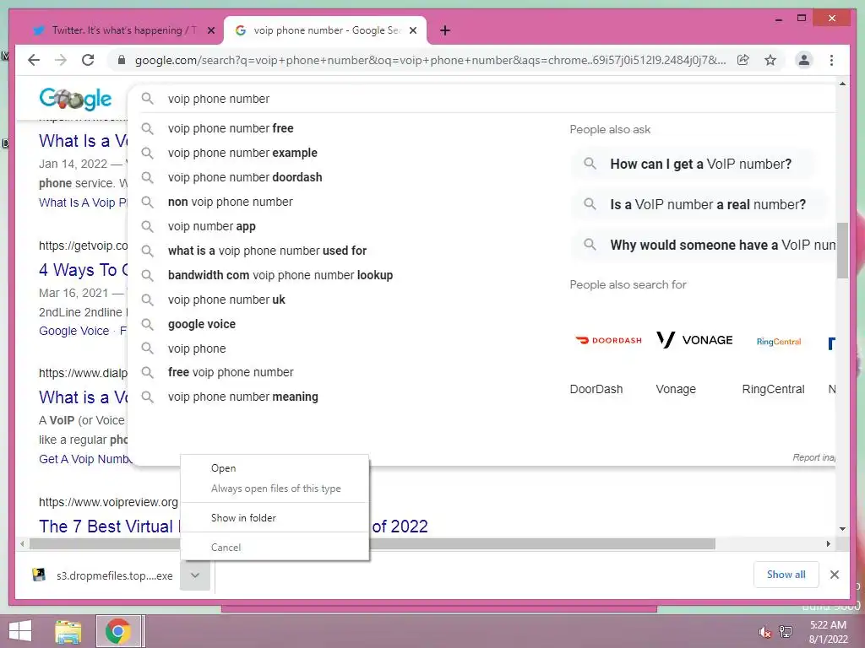Image resolution: width=865 pixels, height=648 pixels.
Task: Open a new tab with the plus icon
Action: tap(445, 30)
